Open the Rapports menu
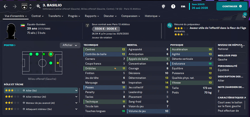The image size is (250, 117). (x=92, y=16)
